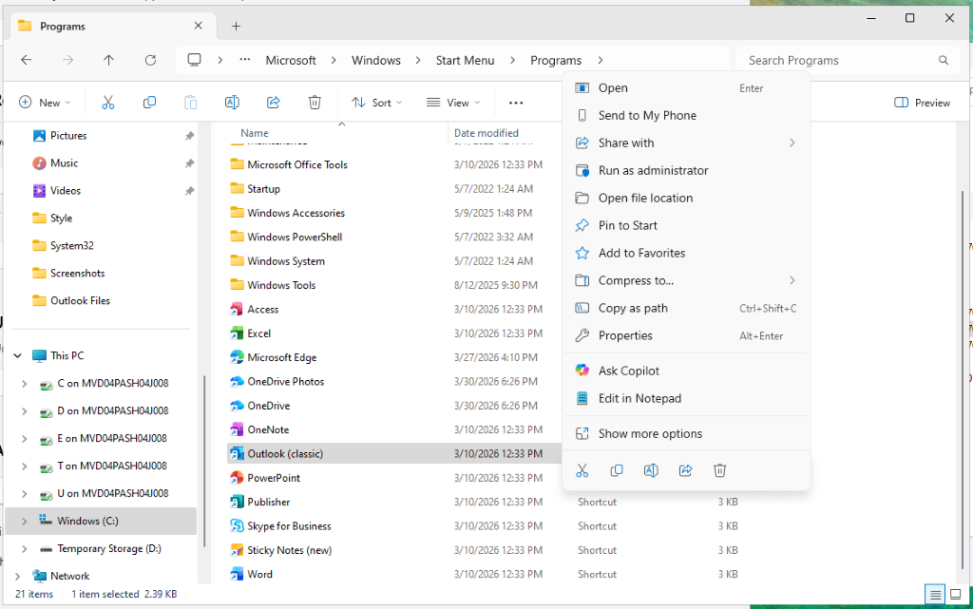The width and height of the screenshot is (973, 609).
Task: Toggle the Preview pane
Action: [922, 103]
